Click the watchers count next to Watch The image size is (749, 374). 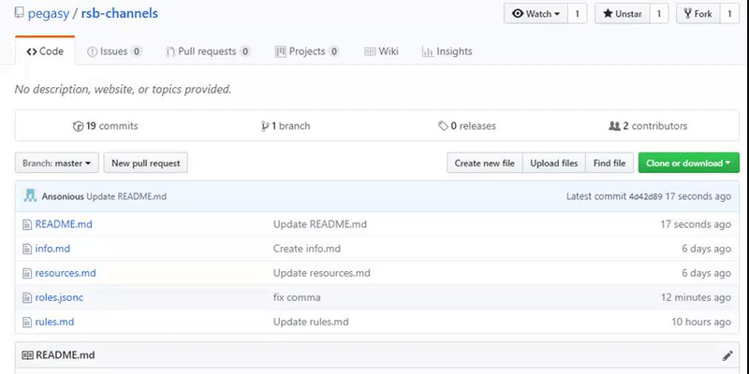coord(577,14)
